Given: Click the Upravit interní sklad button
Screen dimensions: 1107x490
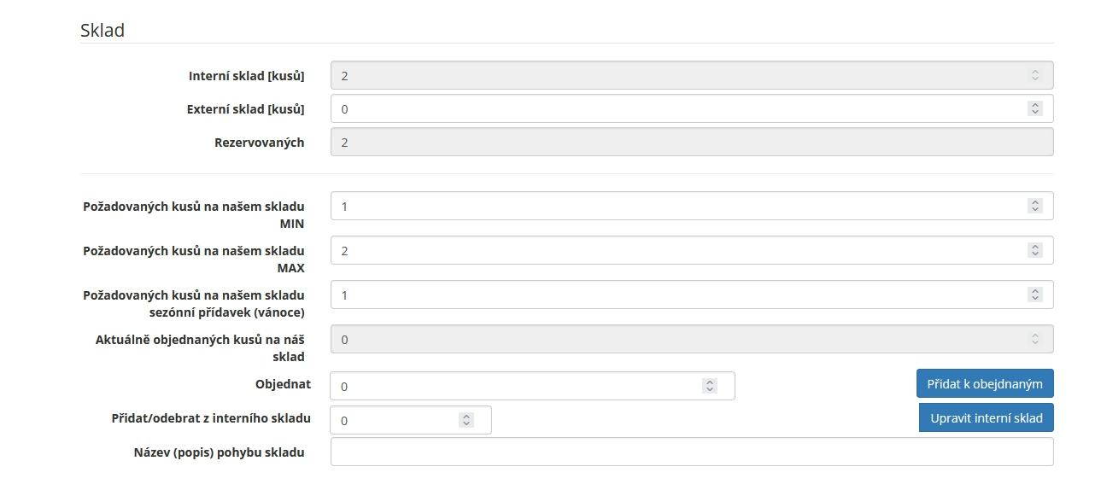Looking at the screenshot, I should [987, 417].
